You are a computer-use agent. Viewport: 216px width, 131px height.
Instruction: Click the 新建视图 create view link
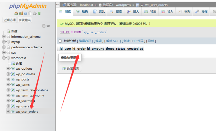point(73,68)
